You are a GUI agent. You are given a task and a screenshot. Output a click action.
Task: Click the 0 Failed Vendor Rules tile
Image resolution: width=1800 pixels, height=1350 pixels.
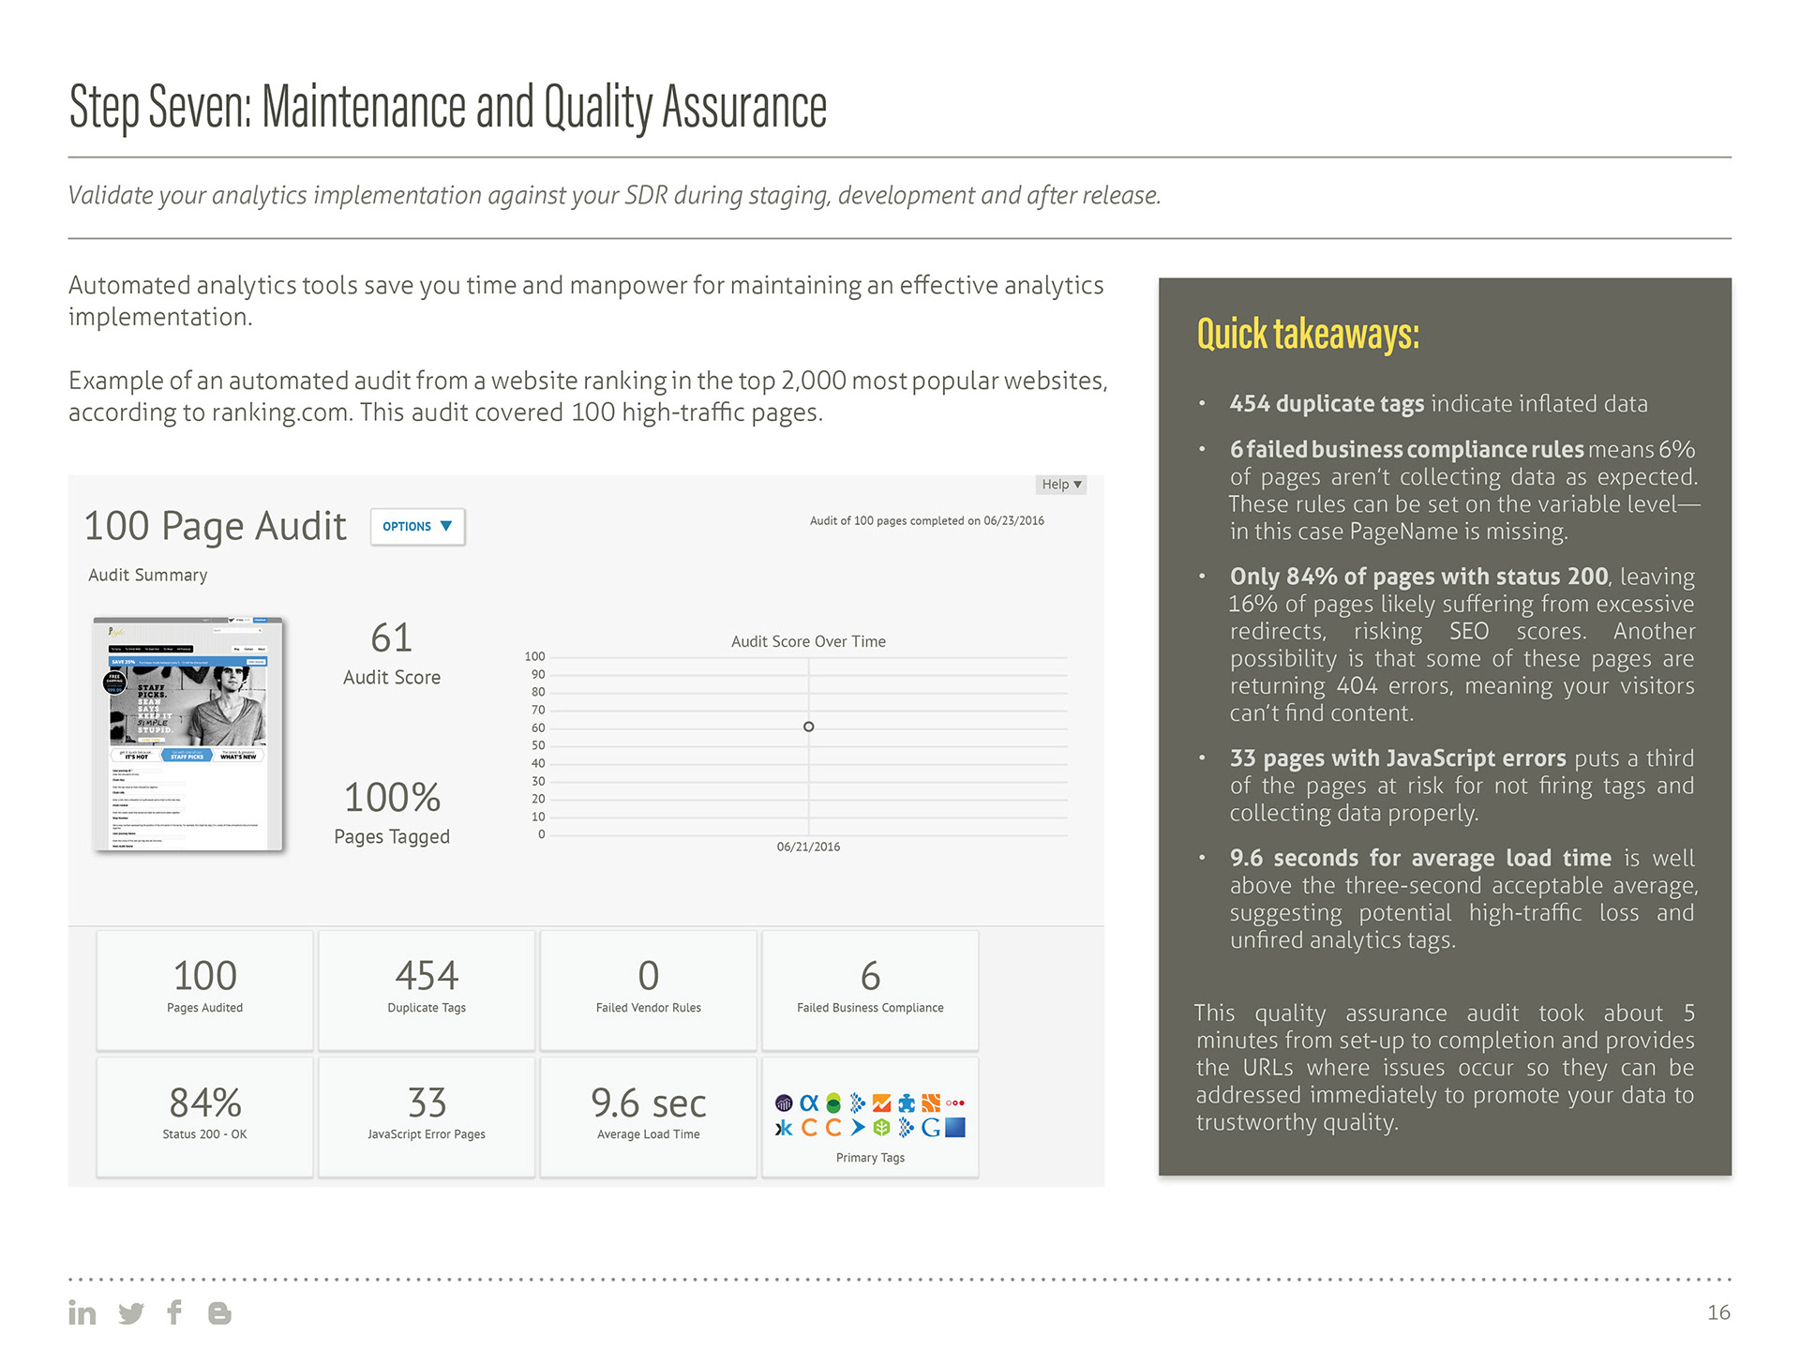click(648, 989)
